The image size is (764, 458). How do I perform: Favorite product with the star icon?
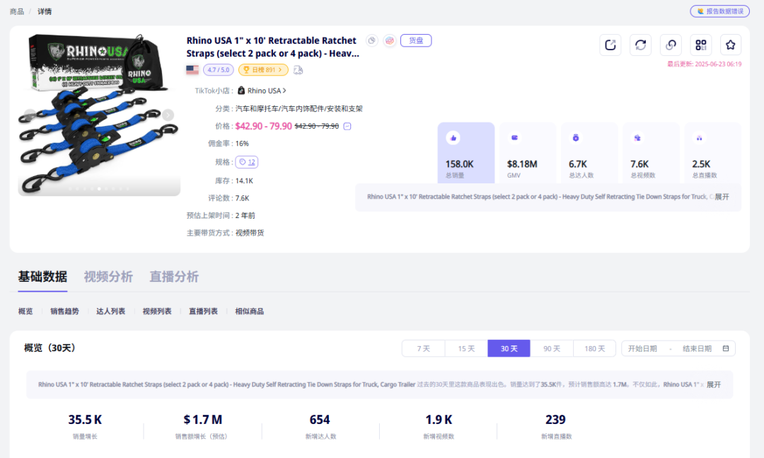point(731,45)
